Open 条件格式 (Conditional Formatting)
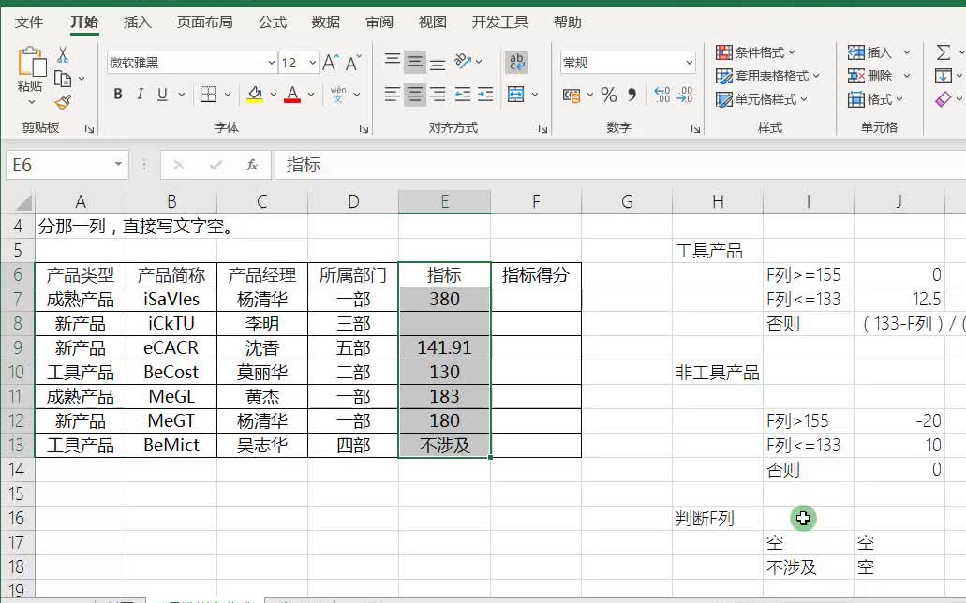966x603 pixels. 754,51
